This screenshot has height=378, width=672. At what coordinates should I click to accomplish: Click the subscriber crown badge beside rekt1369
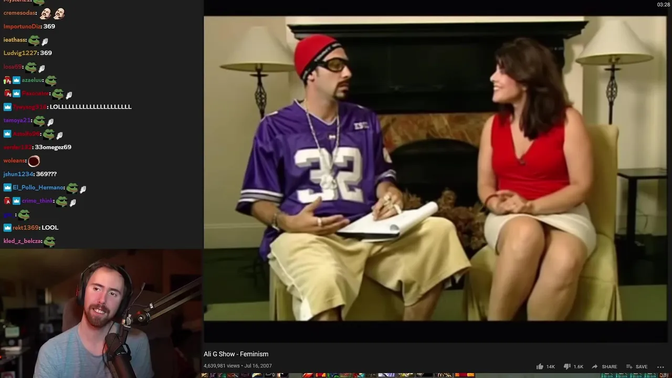7,227
